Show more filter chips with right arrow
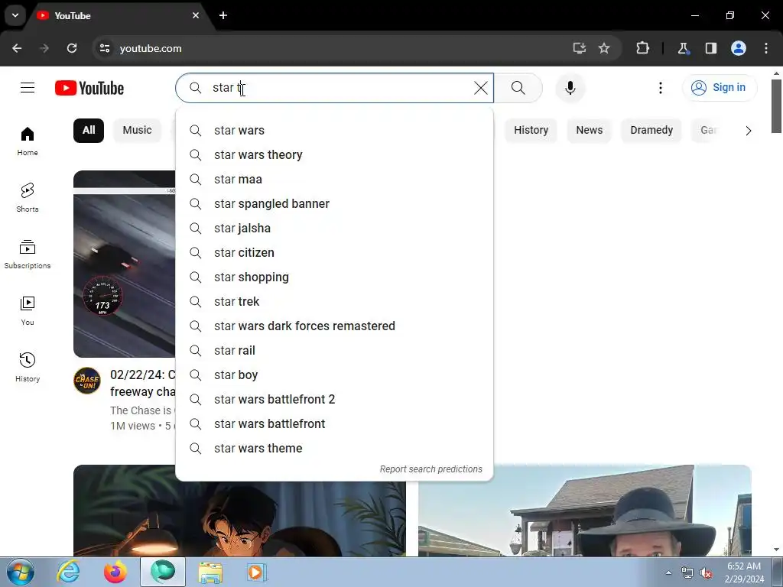Screen dimensions: 783x587 [748, 131]
